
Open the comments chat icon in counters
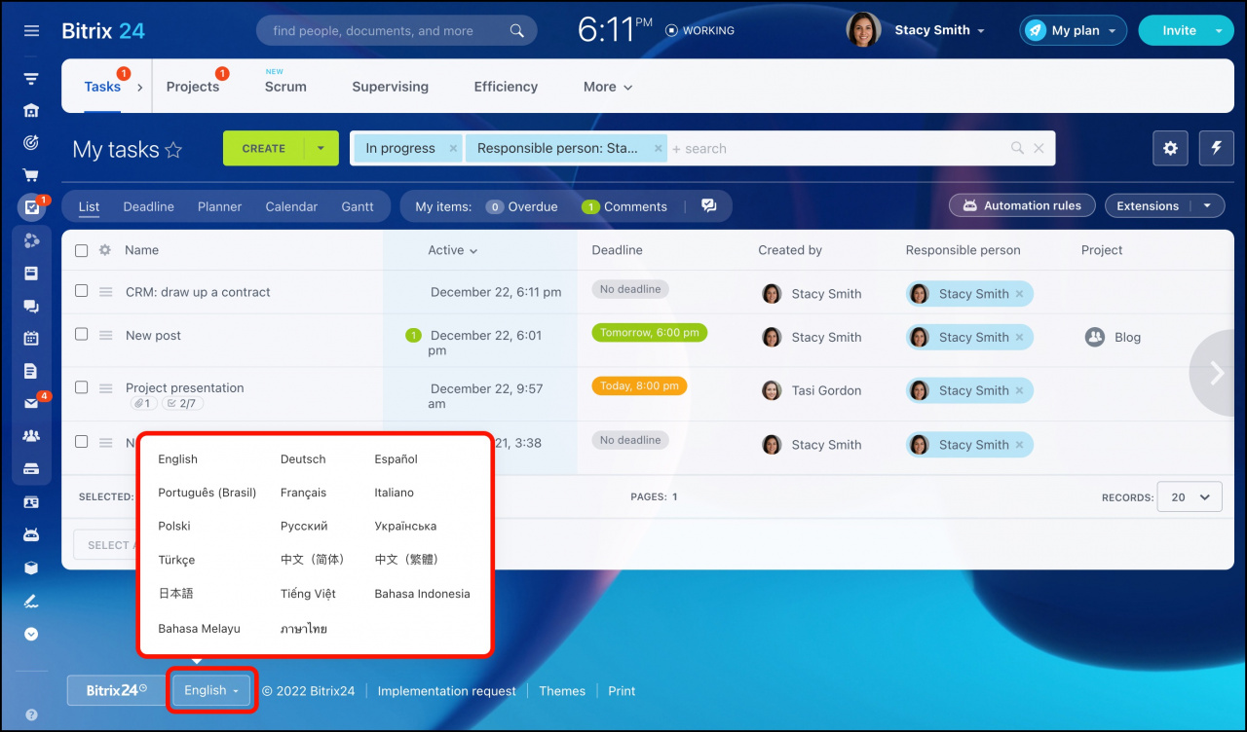[709, 206]
